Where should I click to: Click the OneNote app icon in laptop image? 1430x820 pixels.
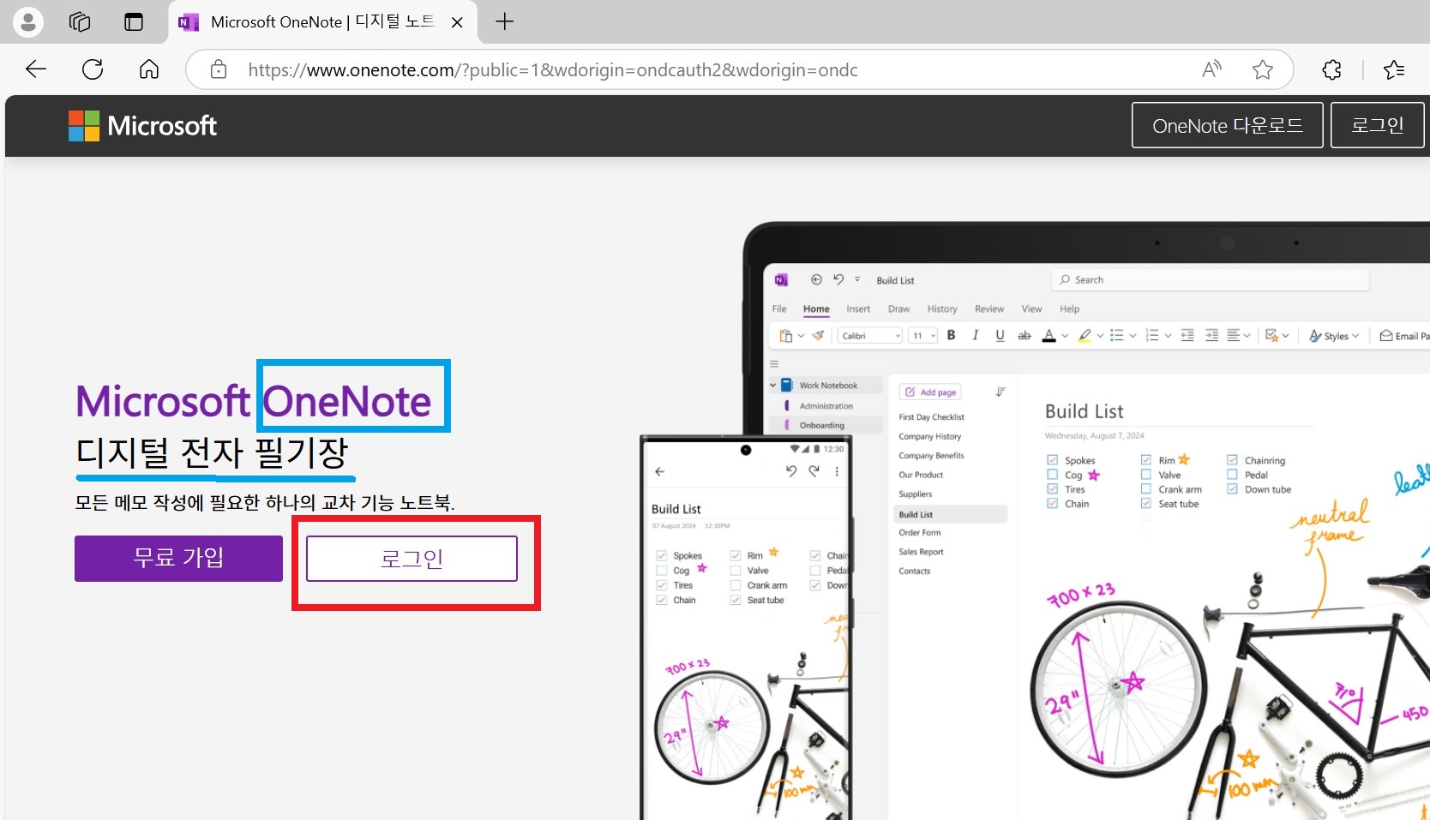781,280
